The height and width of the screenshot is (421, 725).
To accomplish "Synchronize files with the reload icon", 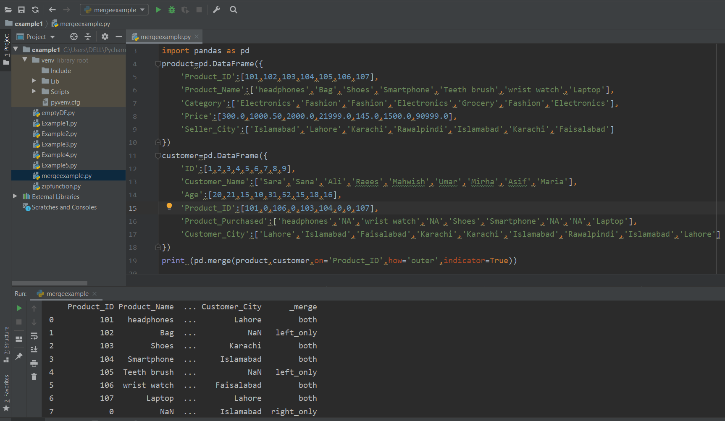I will 35,10.
